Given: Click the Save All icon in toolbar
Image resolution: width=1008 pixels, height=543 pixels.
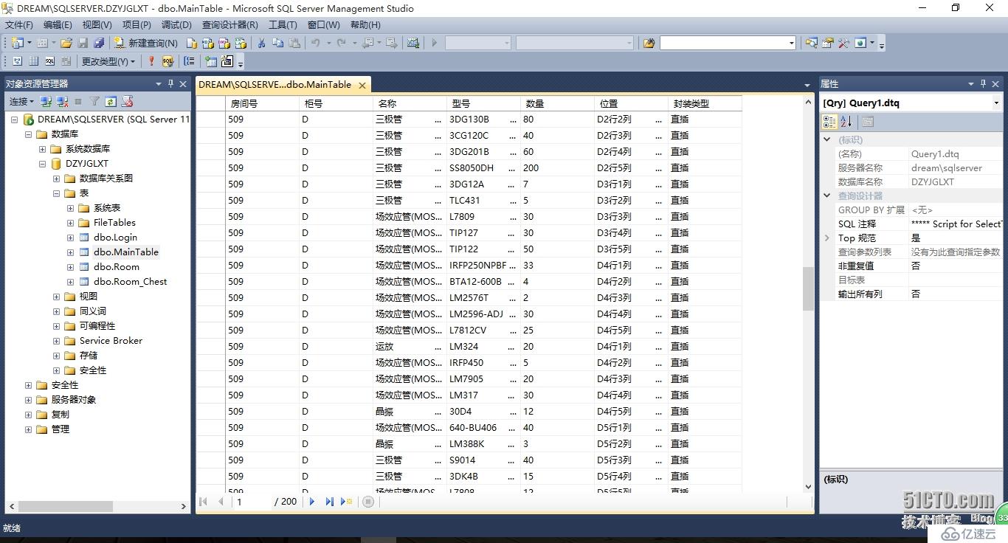Looking at the screenshot, I should pyautogui.click(x=98, y=43).
